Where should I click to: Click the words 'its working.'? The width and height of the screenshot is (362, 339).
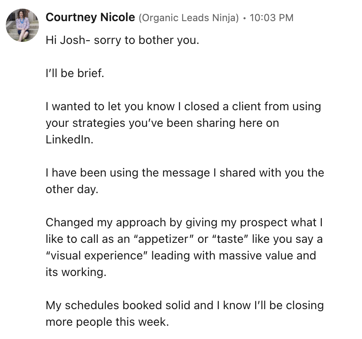(x=76, y=272)
